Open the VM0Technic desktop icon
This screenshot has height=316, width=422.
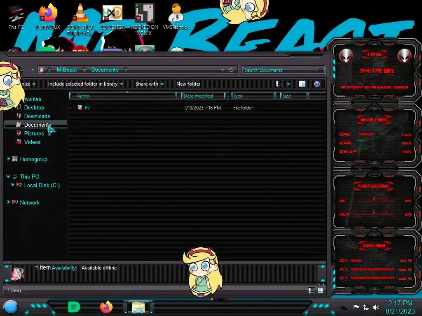176,16
